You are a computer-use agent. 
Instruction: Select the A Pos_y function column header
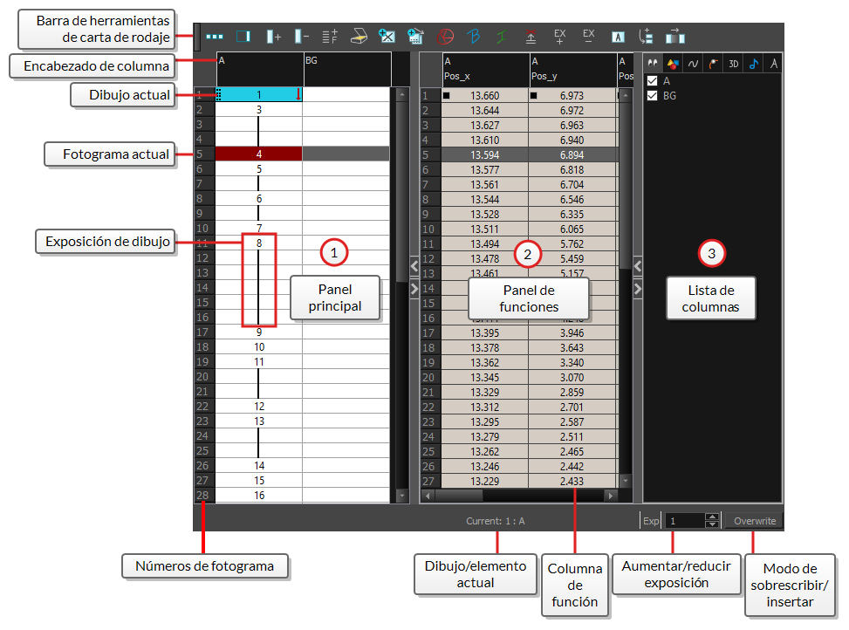point(573,69)
